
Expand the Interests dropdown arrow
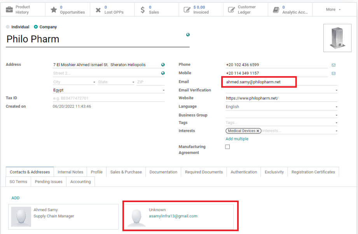pos(336,131)
